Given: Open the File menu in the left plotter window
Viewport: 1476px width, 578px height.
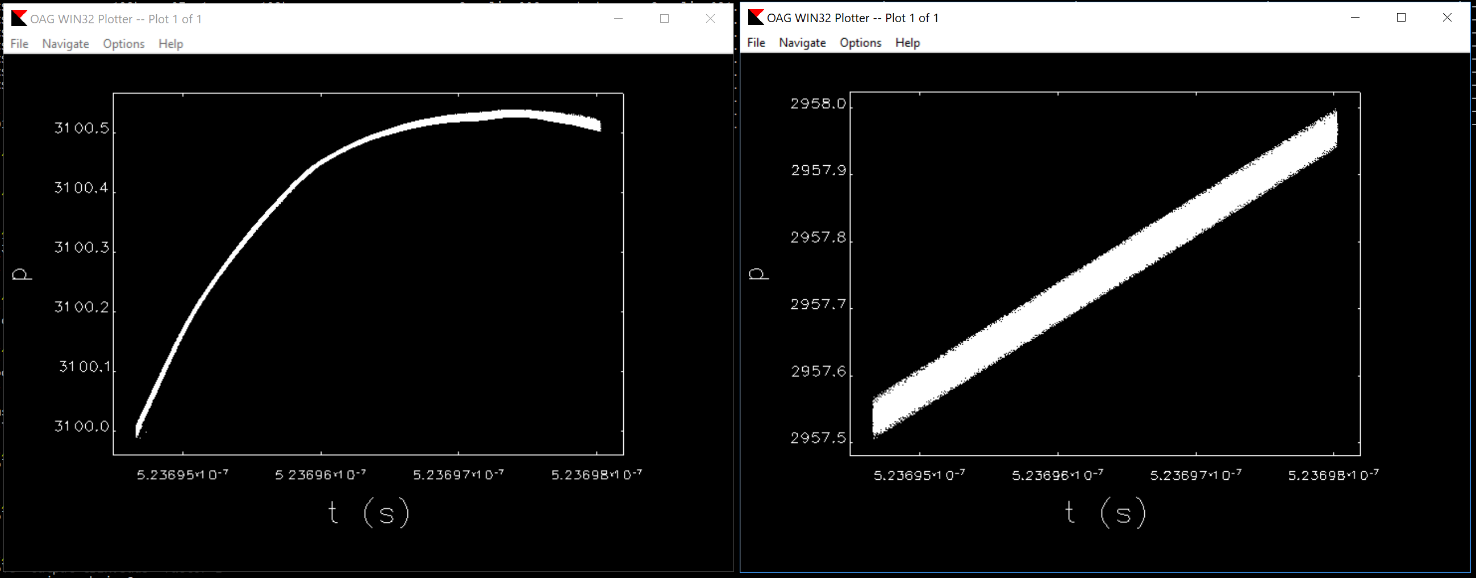Looking at the screenshot, I should 19,44.
